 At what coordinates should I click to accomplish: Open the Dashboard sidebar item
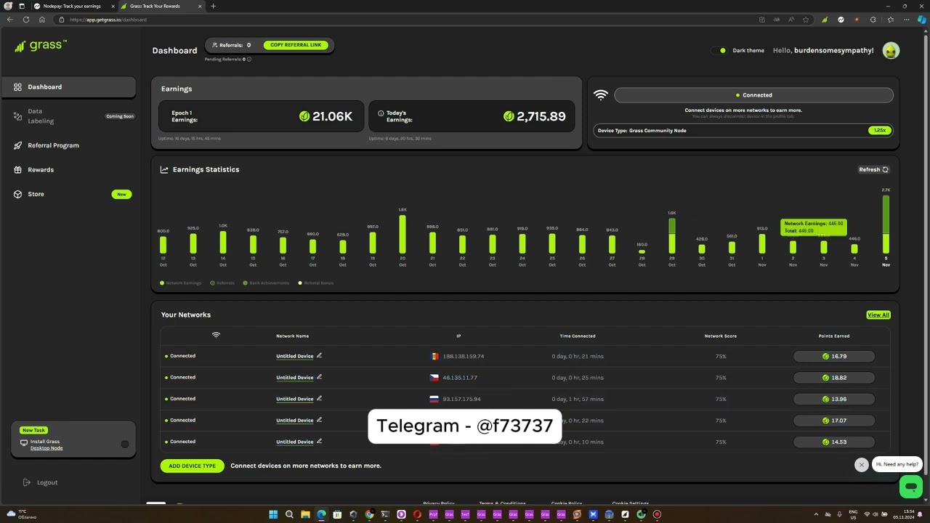pos(68,87)
